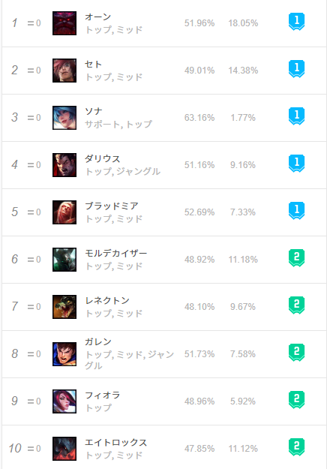
Task: Open the セト champion name link
Action: coord(93,65)
